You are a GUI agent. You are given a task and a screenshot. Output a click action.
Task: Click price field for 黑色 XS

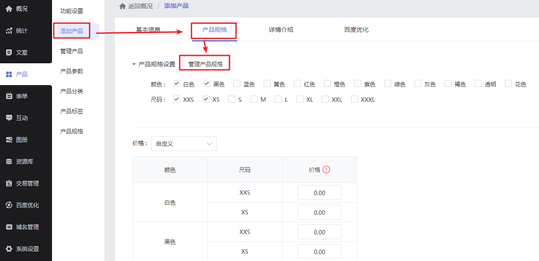[x=320, y=251]
